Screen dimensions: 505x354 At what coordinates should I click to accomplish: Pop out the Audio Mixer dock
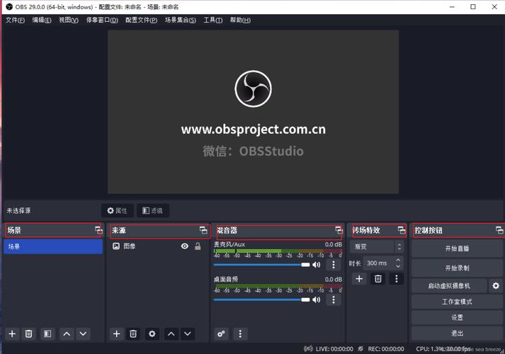click(x=339, y=230)
